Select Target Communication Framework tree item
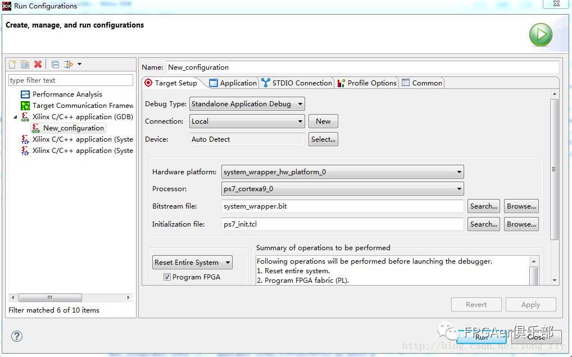Image resolution: width=572 pixels, height=357 pixels. [x=83, y=106]
